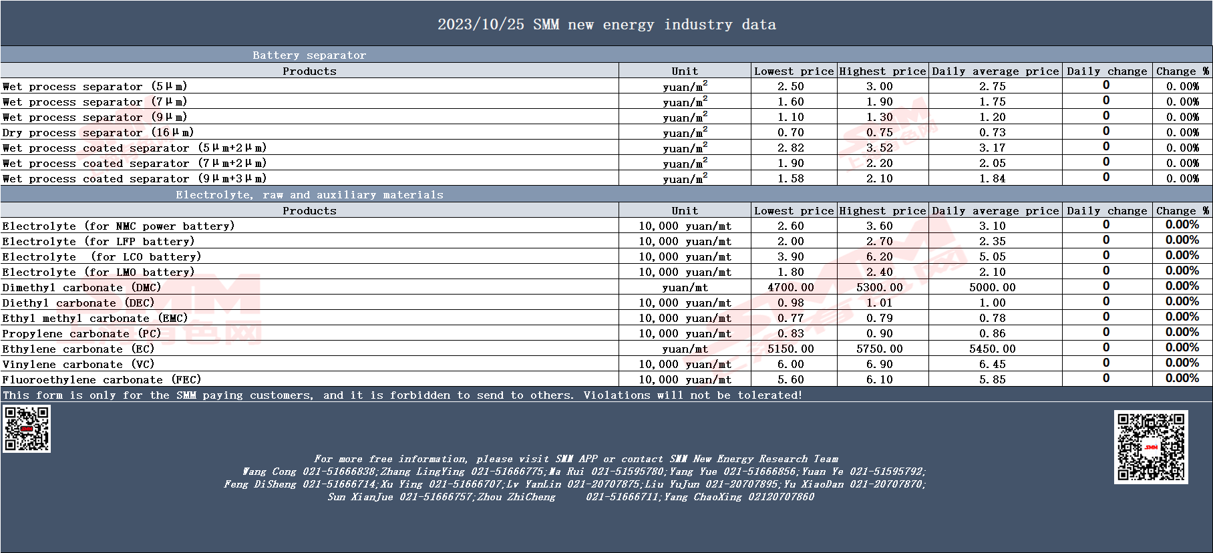The image size is (1213, 553).
Task: Select the Battery separator section header
Action: (x=309, y=55)
